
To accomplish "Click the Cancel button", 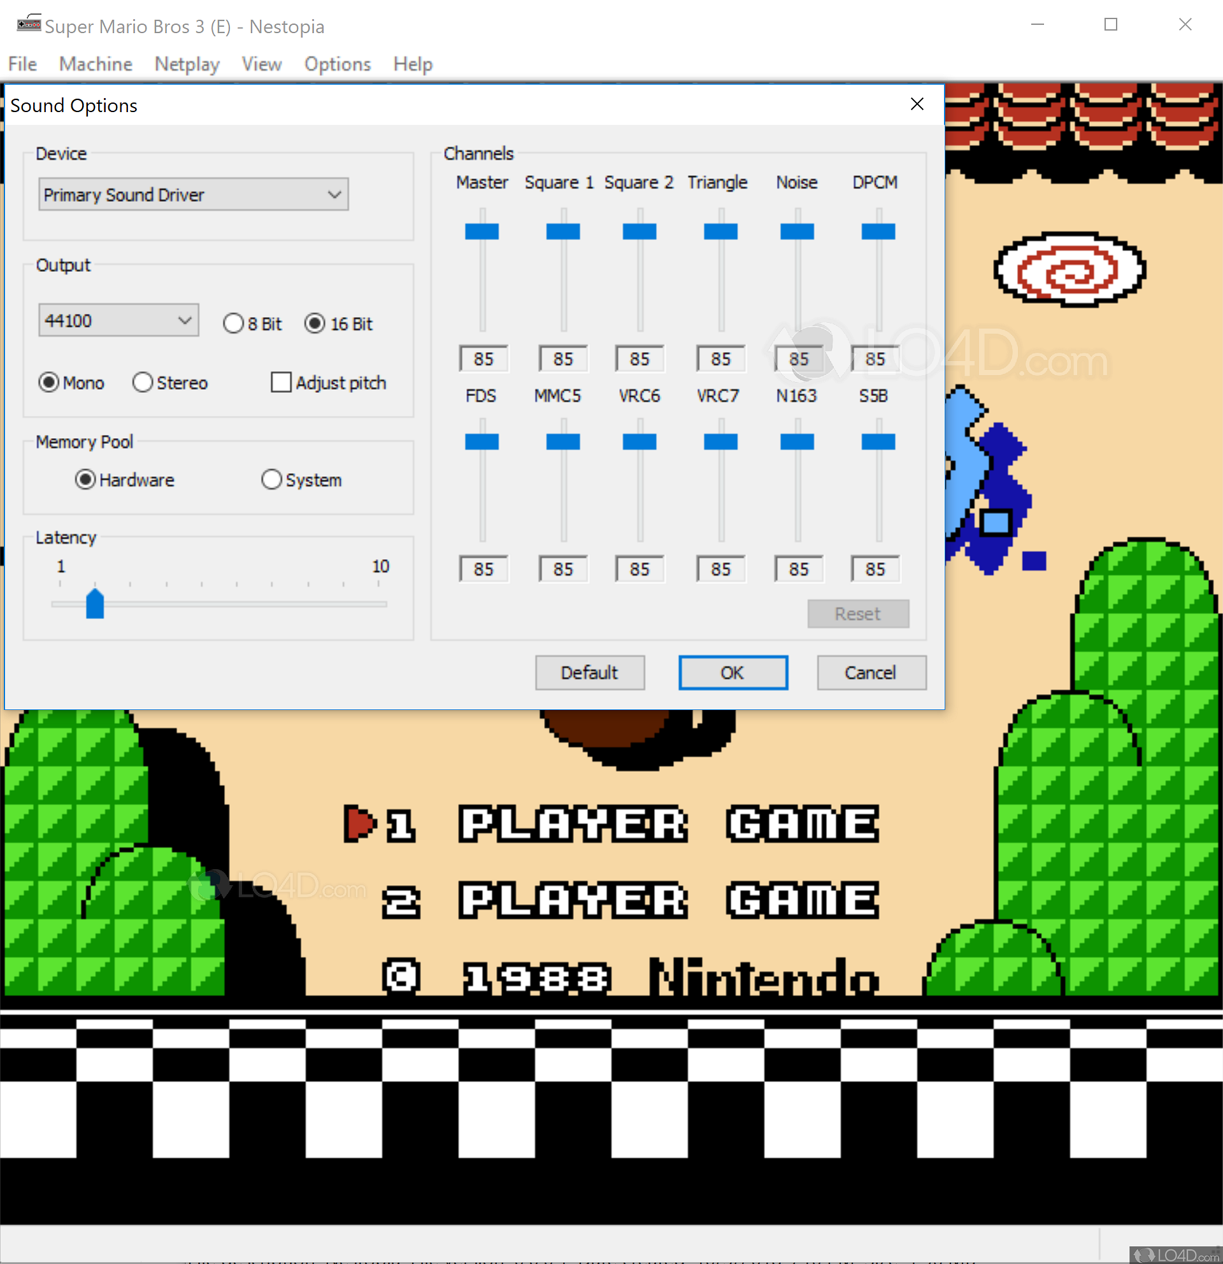I will point(871,672).
